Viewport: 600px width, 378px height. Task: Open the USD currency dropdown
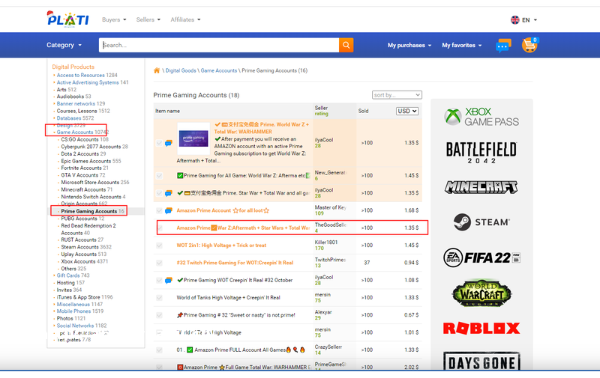(x=407, y=112)
